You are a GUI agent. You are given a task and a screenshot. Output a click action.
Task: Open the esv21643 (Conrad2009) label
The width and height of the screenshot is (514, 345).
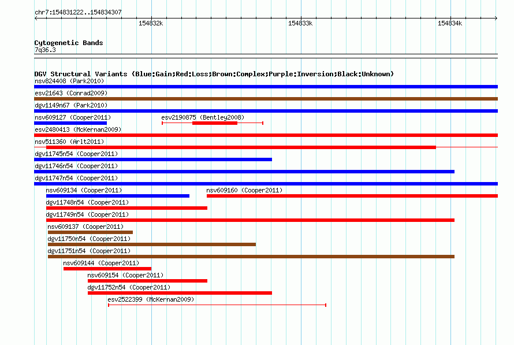[71, 93]
